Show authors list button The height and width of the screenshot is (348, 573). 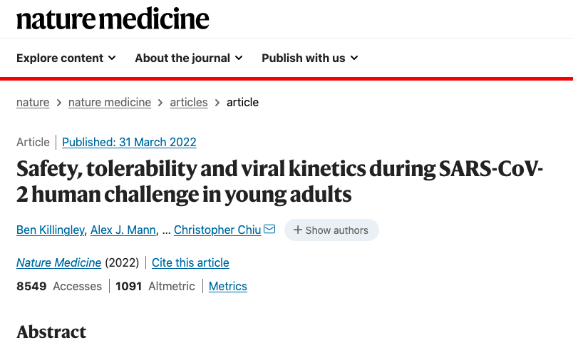tap(331, 230)
